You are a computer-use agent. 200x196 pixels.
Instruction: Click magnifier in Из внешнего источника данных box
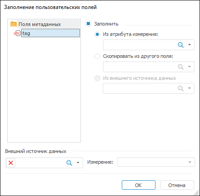[181, 88]
